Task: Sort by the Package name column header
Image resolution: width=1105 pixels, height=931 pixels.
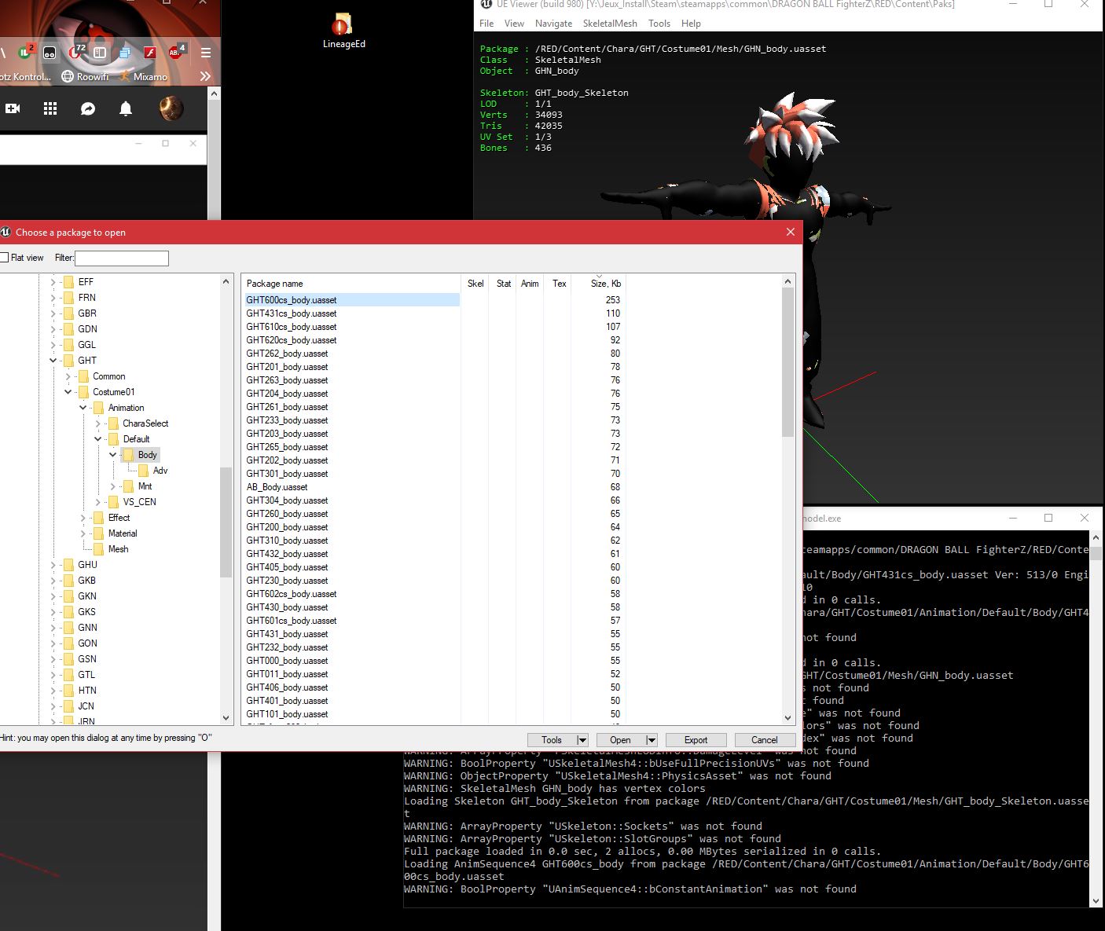Action: [351, 284]
